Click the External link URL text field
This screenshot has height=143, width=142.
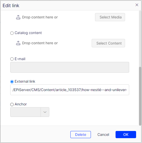click(x=70, y=90)
